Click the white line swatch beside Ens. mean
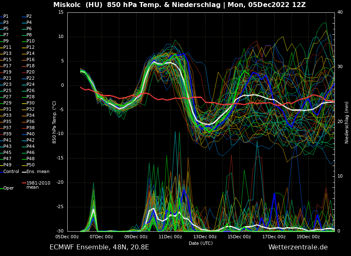The width and height of the screenshot is (351, 256). tap(24, 171)
